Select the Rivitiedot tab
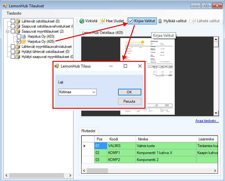The height and width of the screenshot is (181, 225). tap(88, 131)
